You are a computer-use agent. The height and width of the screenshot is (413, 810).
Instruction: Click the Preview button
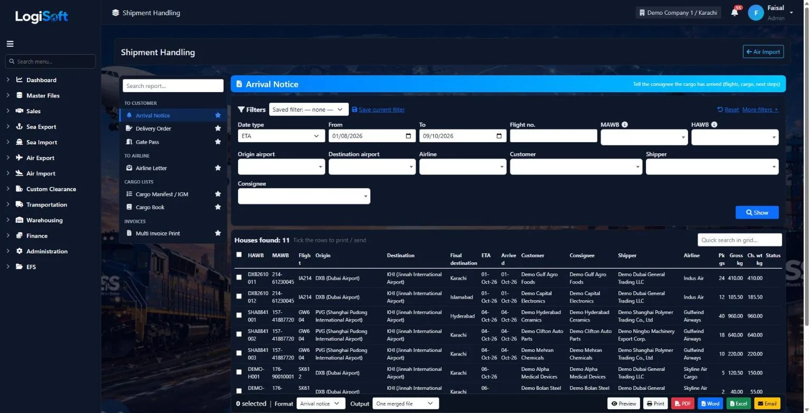click(x=624, y=404)
